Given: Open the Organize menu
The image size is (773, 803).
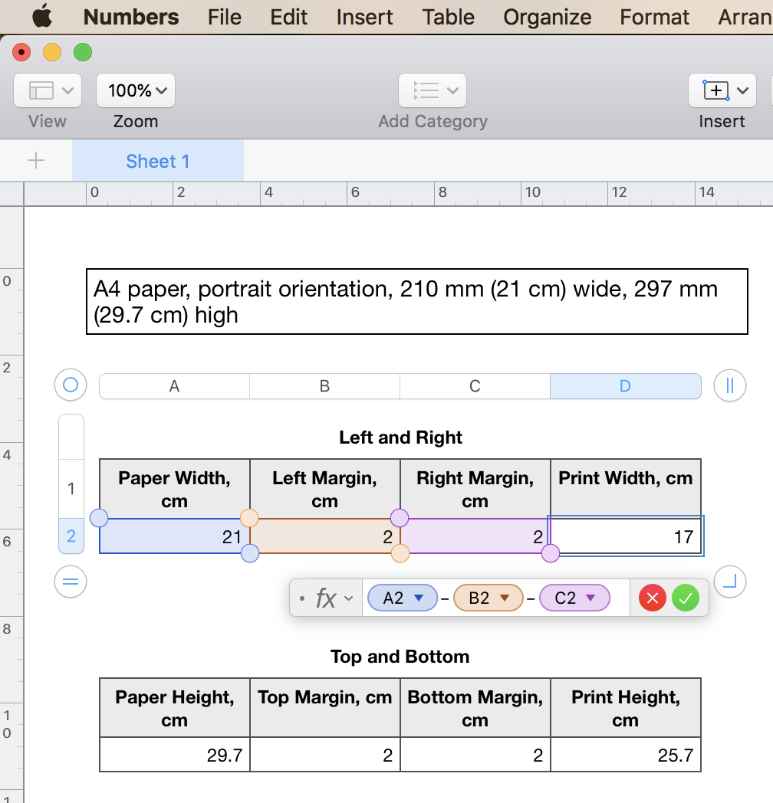Looking at the screenshot, I should 547,17.
